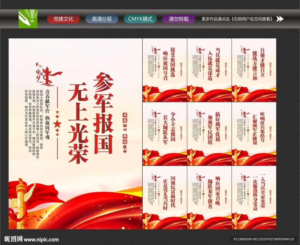Click the green balloon pen logo
Screen dimensions: 300x245
28,19
